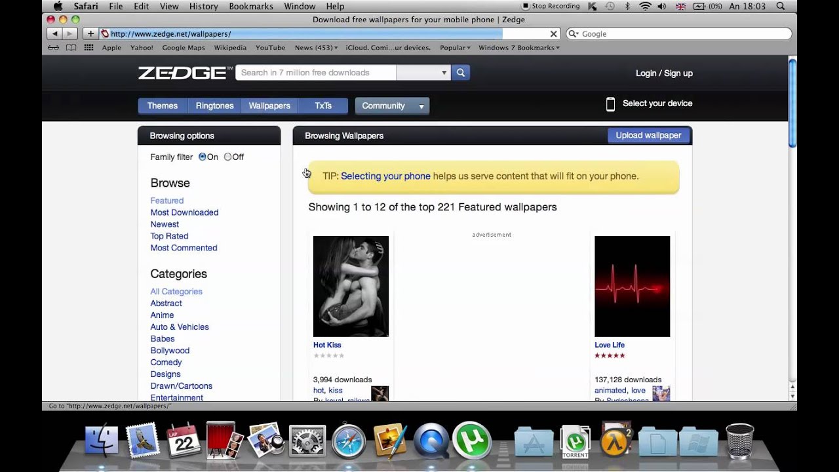Stop loading with the X in address bar
This screenshot has width=839, height=472.
pos(553,33)
